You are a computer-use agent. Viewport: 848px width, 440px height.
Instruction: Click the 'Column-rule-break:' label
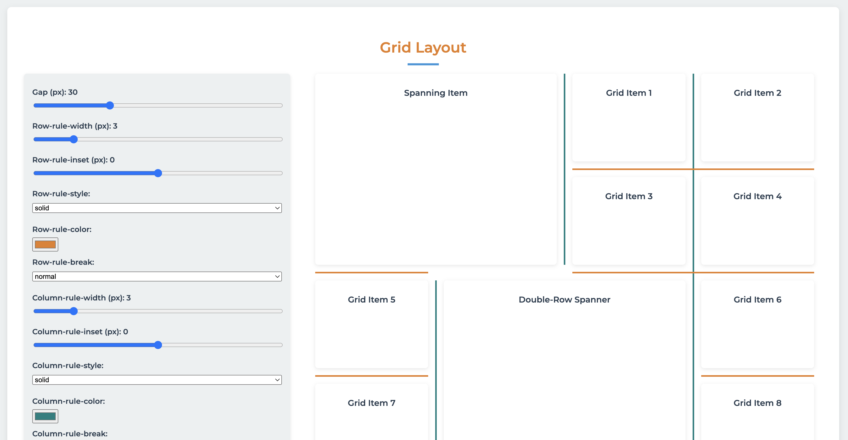[70, 434]
